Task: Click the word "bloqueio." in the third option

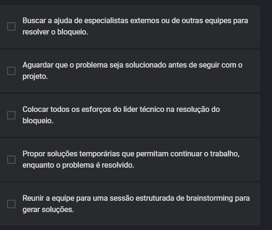Action: (x=38, y=121)
